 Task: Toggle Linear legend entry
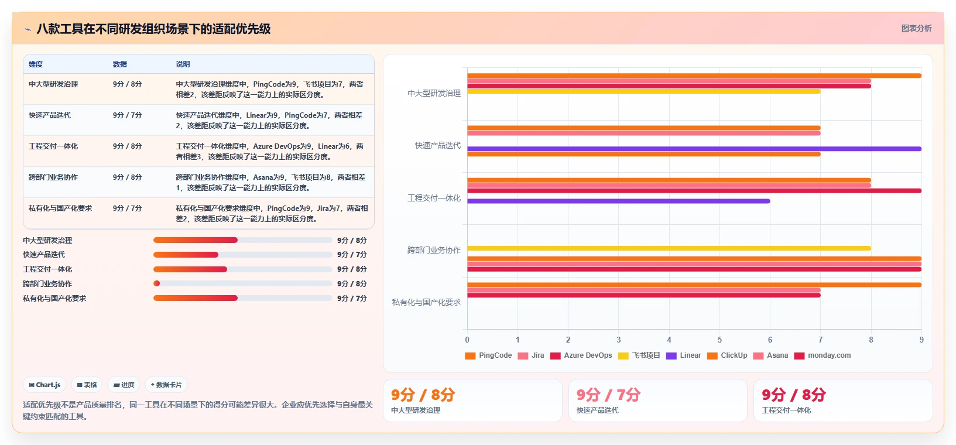tap(684, 355)
